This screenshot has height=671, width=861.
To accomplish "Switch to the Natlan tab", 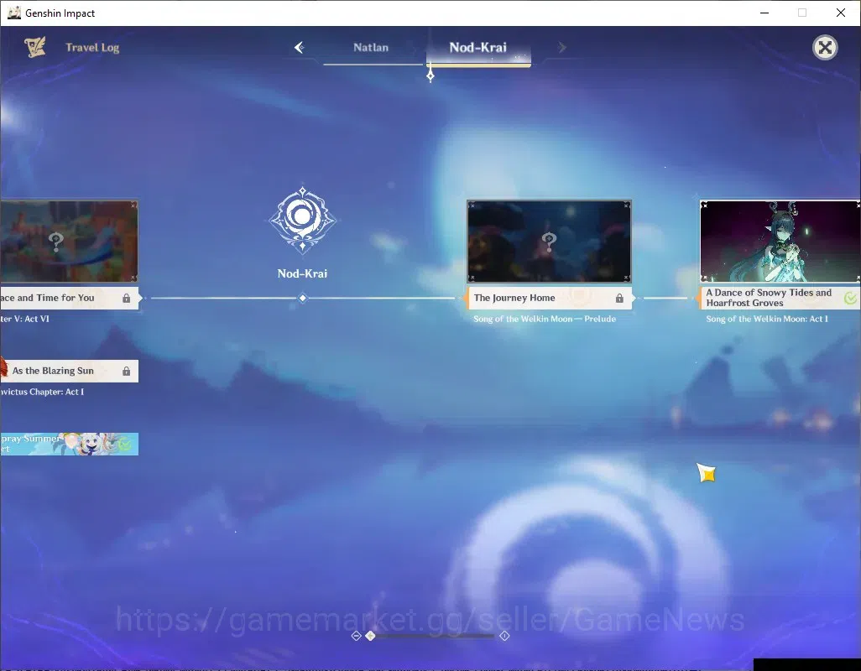I will coord(371,48).
